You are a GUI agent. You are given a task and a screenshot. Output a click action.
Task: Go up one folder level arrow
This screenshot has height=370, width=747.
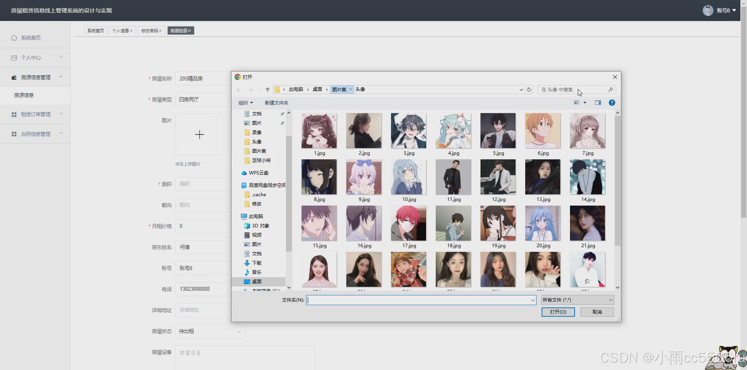[x=268, y=90]
